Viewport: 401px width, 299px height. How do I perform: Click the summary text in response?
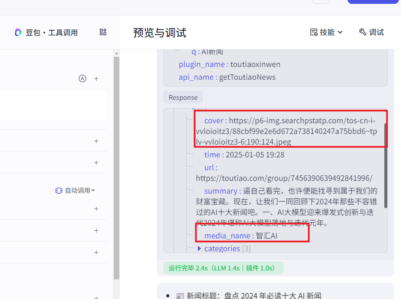286,207
